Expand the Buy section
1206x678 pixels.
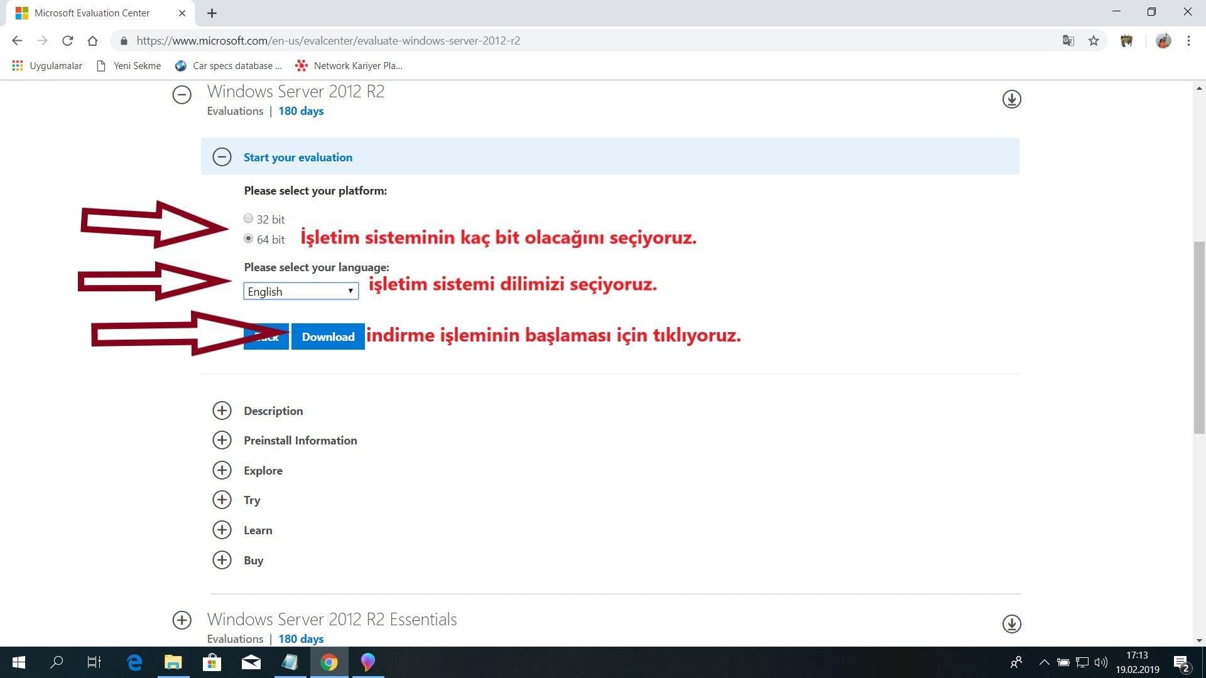tap(222, 560)
